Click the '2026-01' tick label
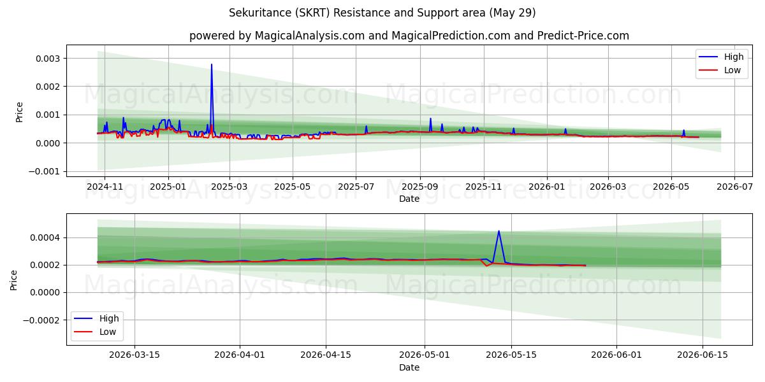 (547, 187)
